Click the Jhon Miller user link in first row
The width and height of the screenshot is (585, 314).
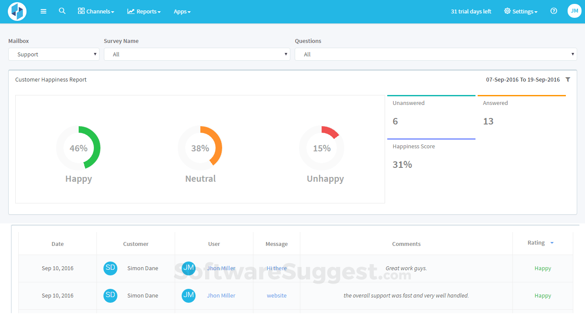pyautogui.click(x=221, y=268)
